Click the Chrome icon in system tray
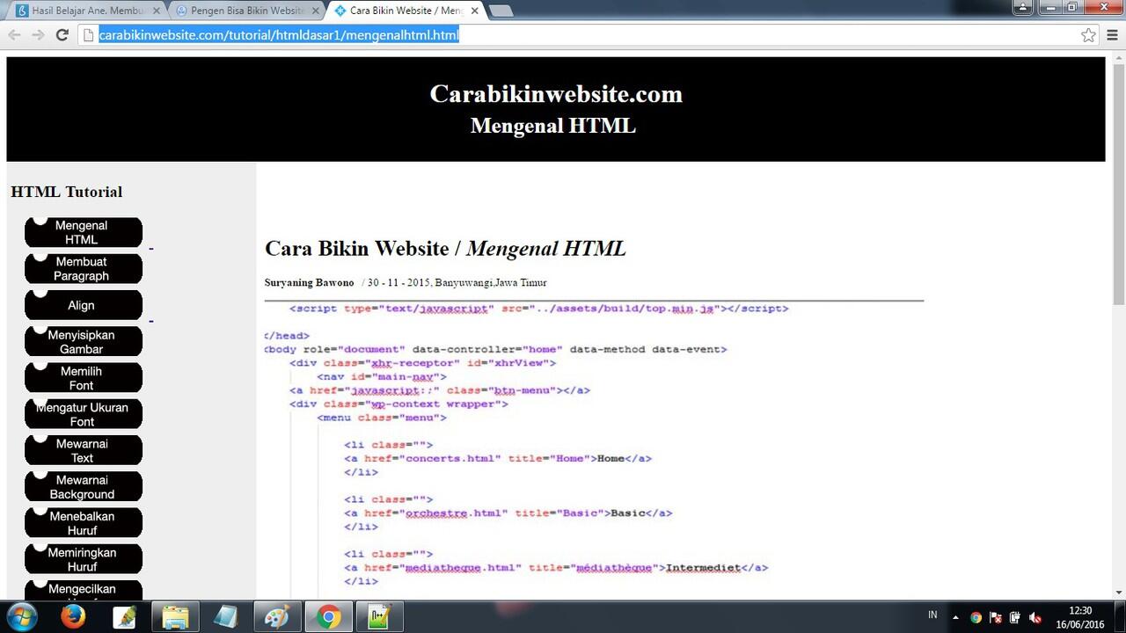Image resolution: width=1126 pixels, height=633 pixels. coord(976,617)
